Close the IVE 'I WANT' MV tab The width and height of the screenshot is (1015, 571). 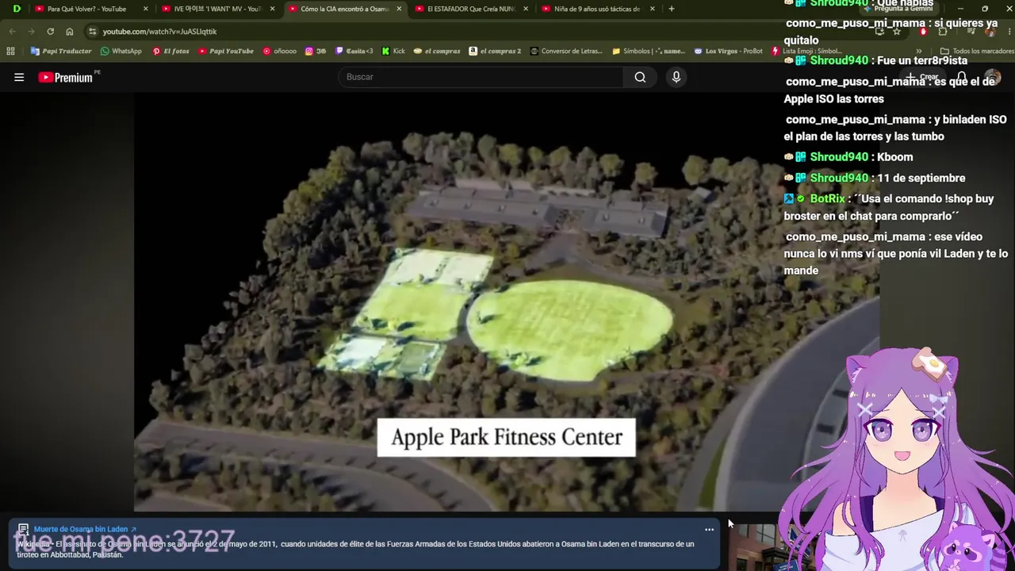272,9
